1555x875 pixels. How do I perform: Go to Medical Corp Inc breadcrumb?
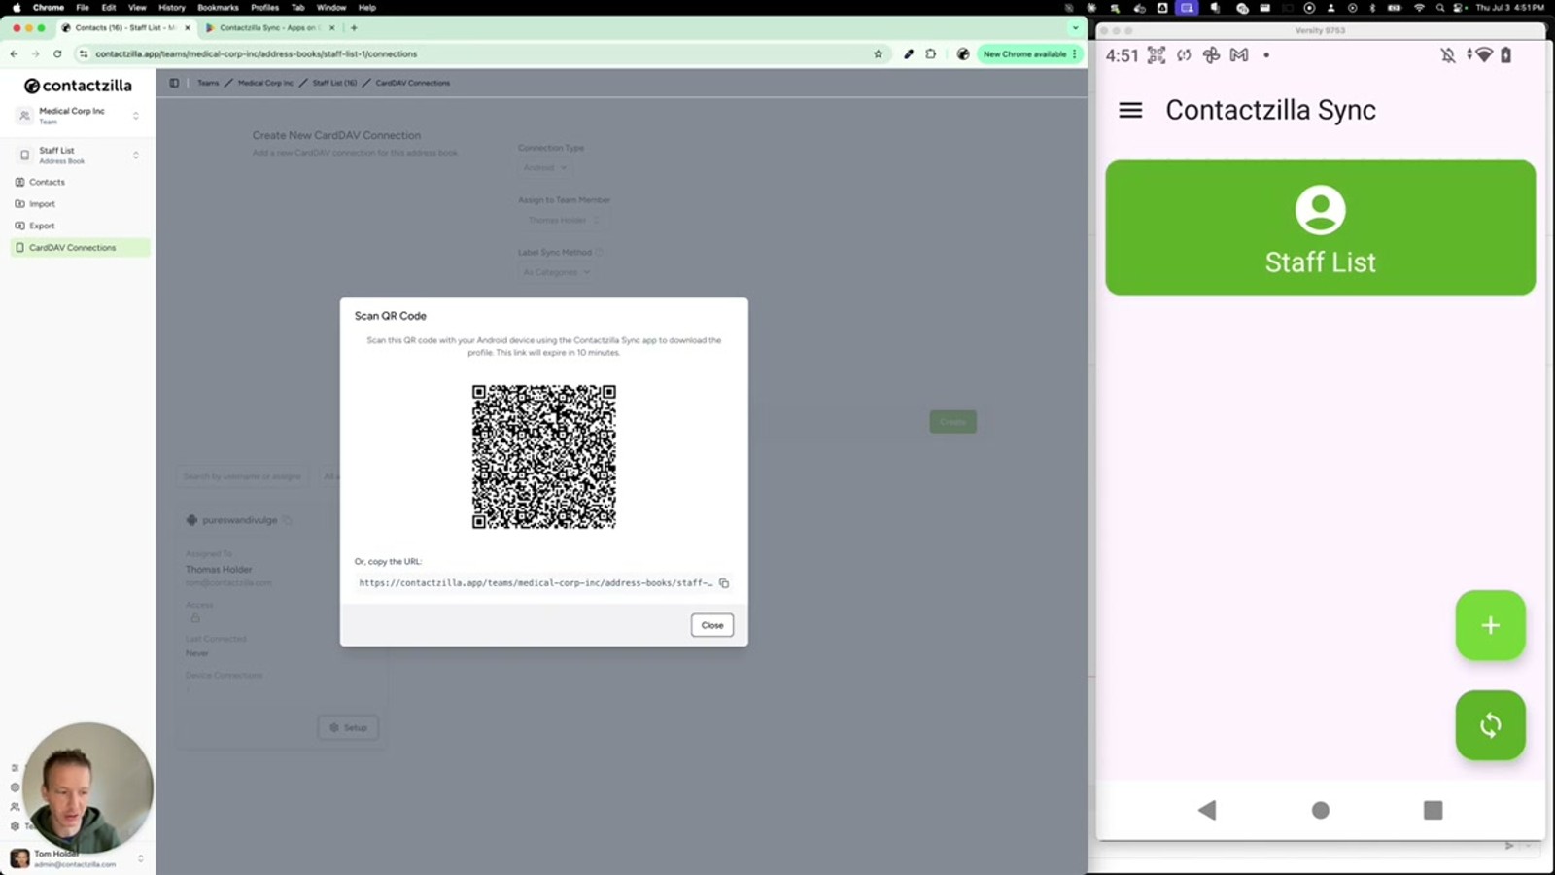265,83
